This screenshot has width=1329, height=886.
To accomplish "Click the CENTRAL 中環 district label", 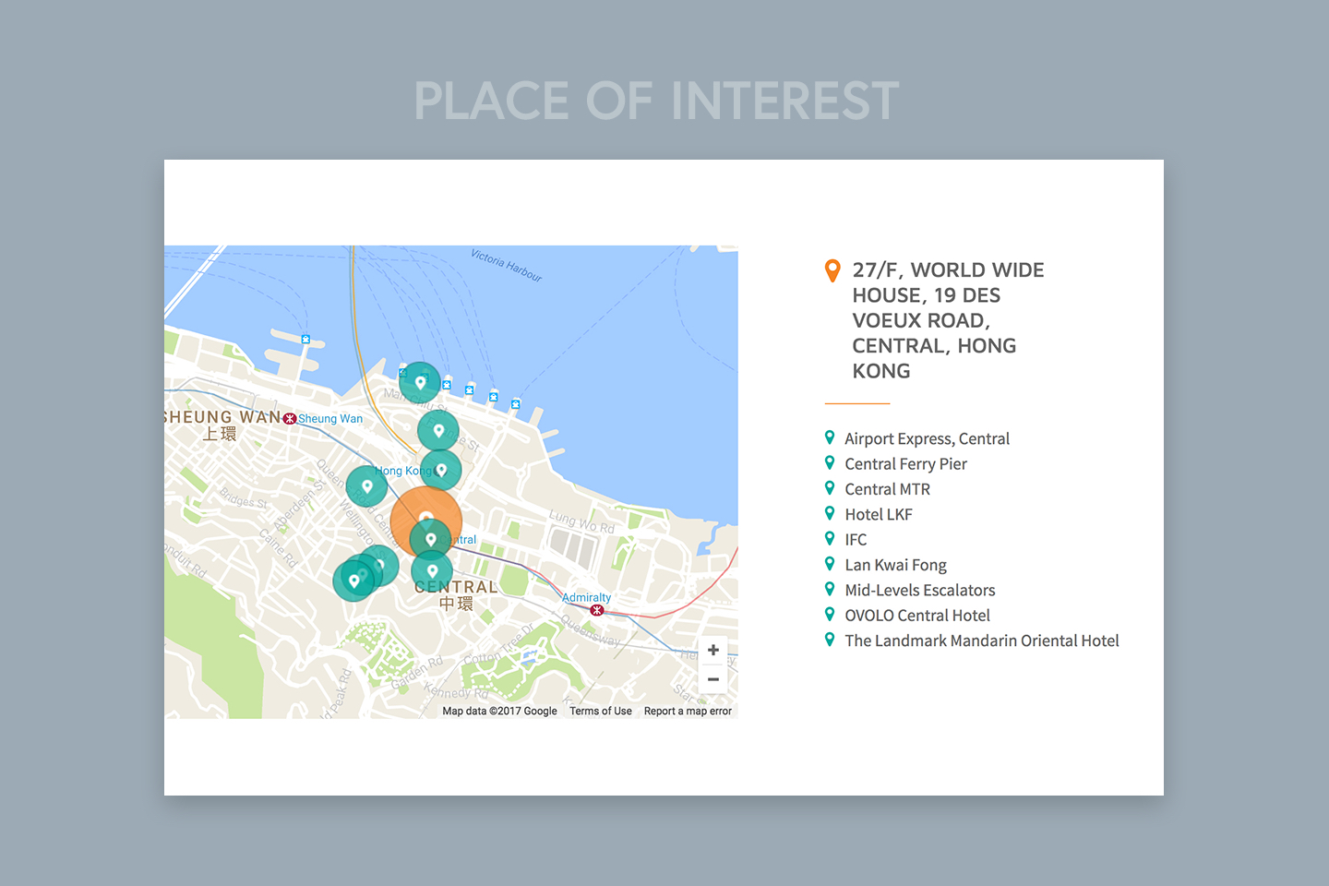I will [456, 595].
